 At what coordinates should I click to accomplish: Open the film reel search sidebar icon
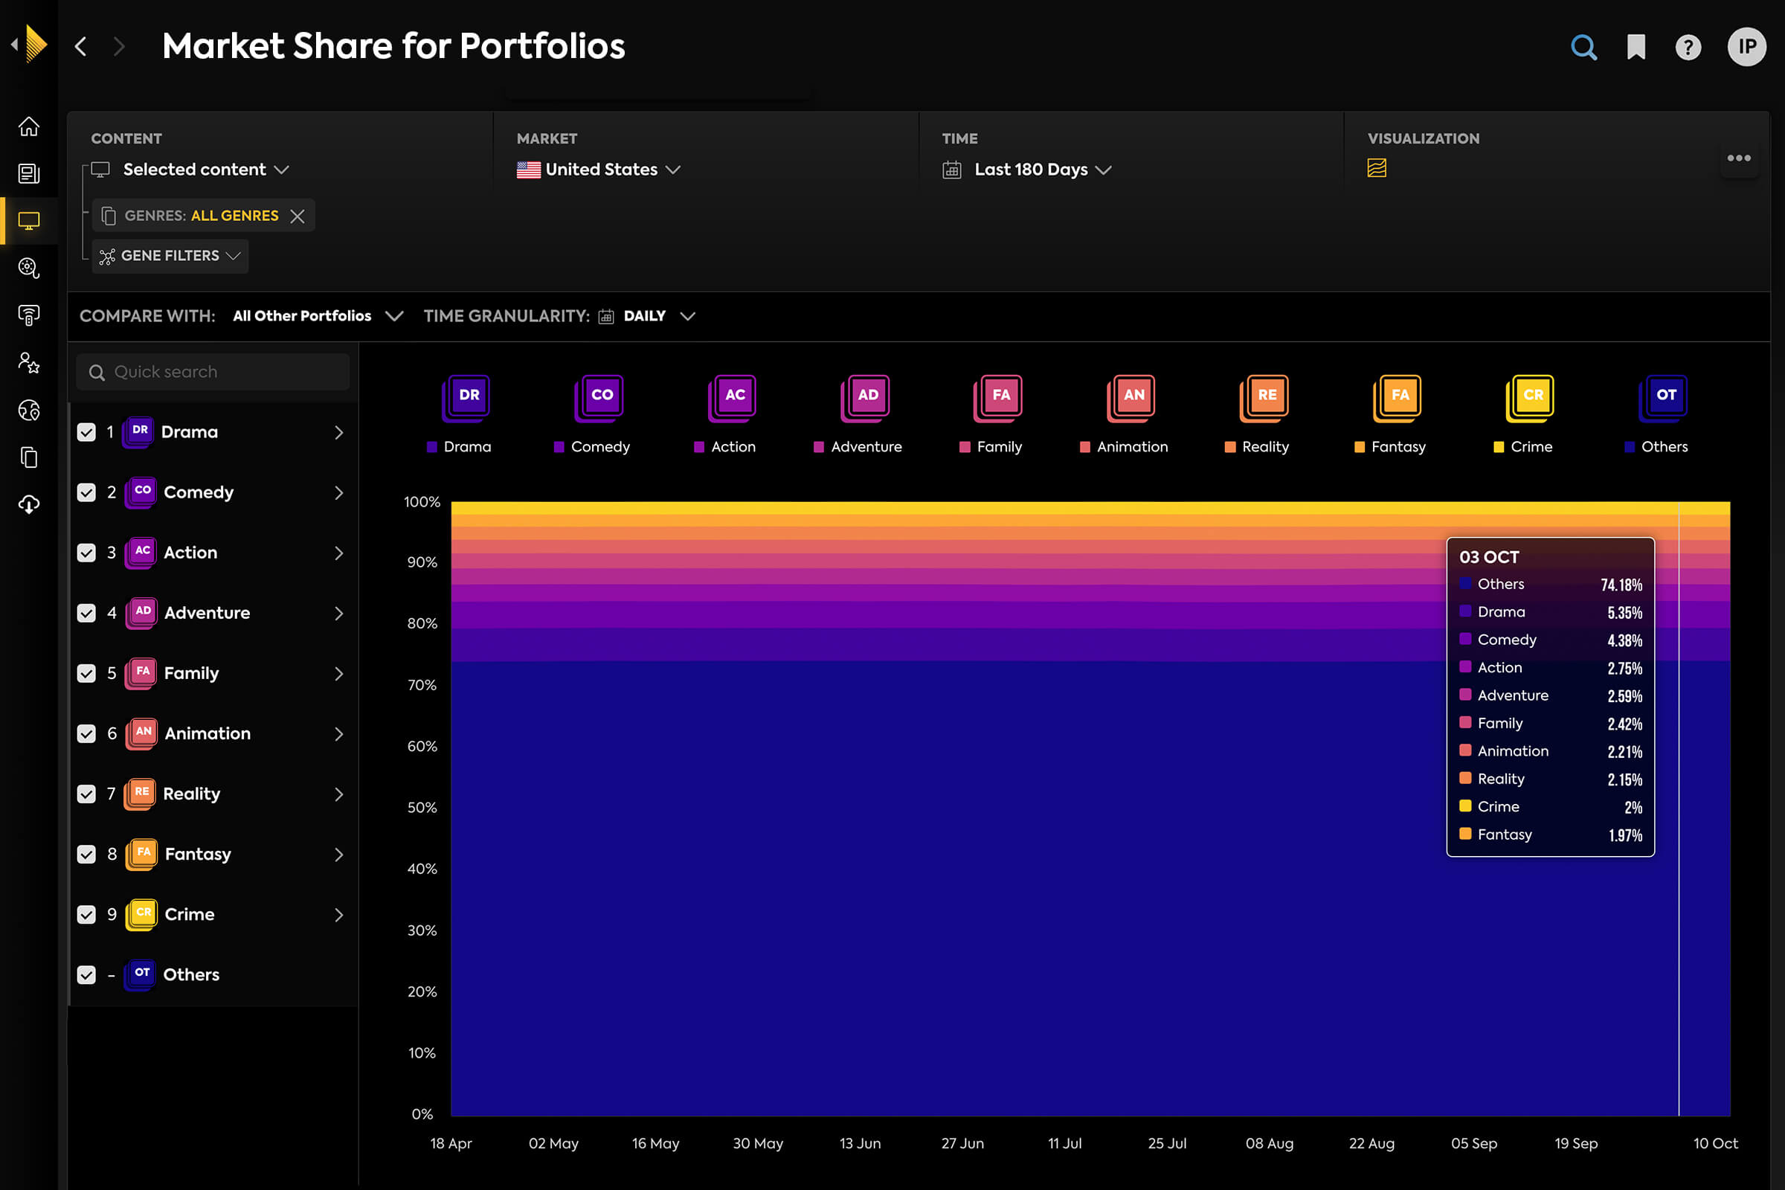pos(29,268)
